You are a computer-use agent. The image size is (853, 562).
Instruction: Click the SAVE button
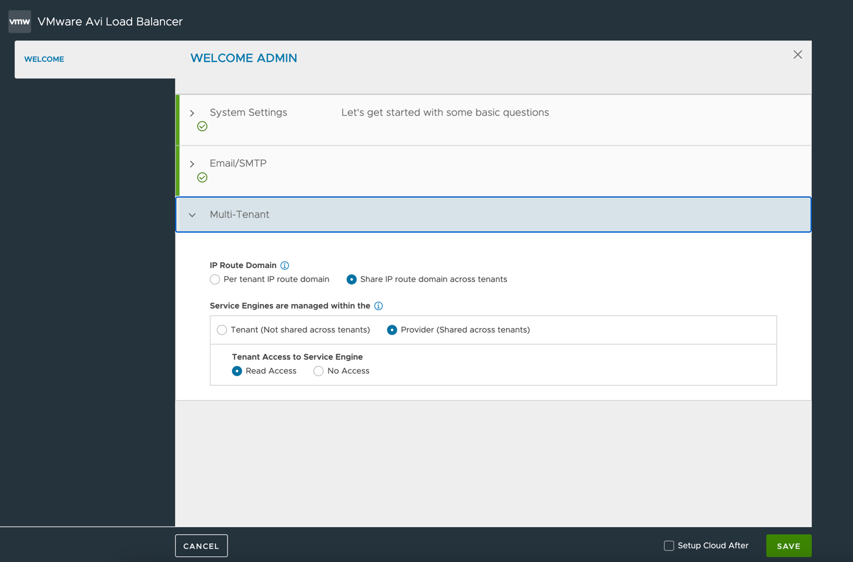[789, 546]
